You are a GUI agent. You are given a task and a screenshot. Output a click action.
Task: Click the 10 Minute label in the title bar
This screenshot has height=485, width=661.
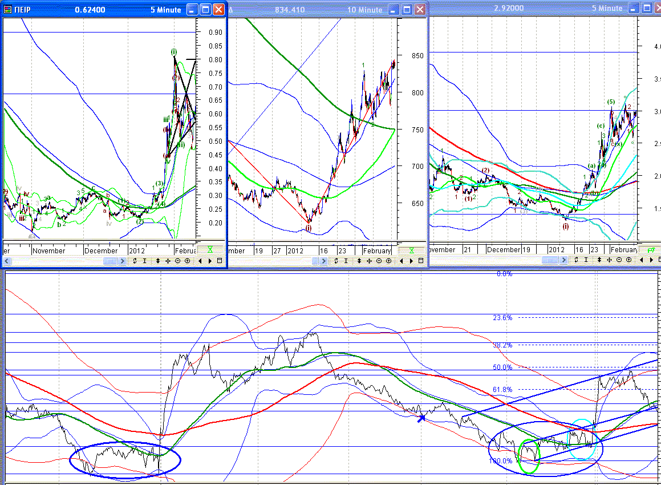click(x=364, y=10)
